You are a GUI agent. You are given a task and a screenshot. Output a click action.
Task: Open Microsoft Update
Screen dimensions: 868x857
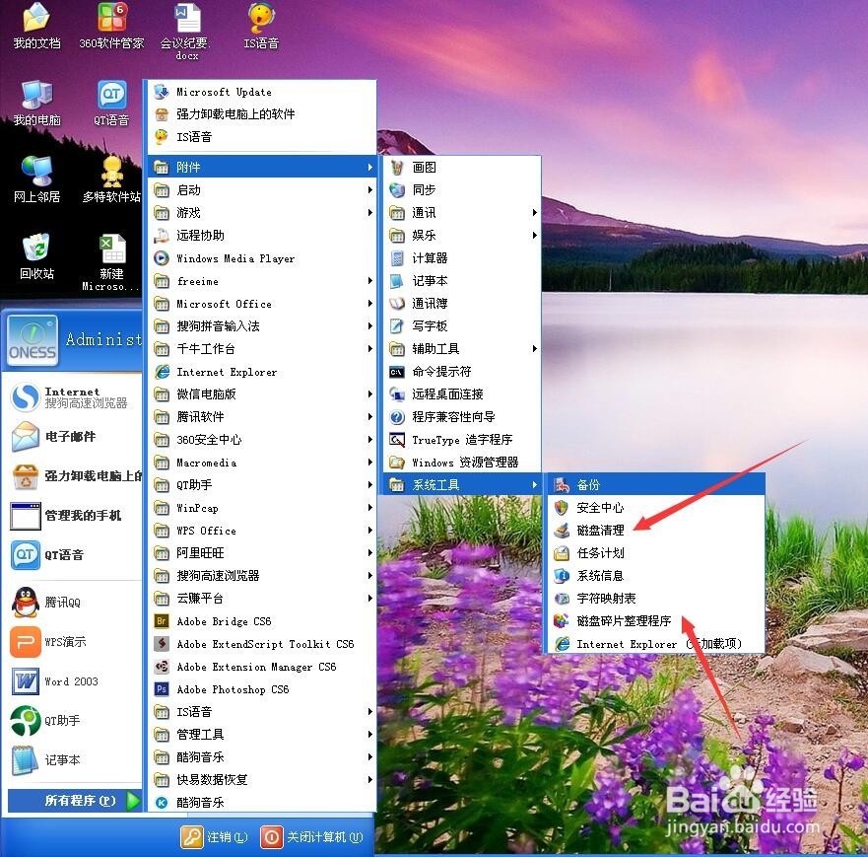coord(262,92)
